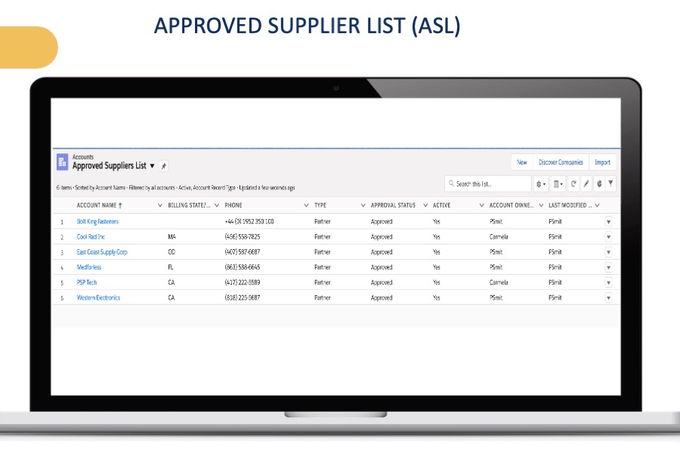Pin the Approved Suppliers List view
Viewport: 680px width, 453px height.
tap(164, 166)
